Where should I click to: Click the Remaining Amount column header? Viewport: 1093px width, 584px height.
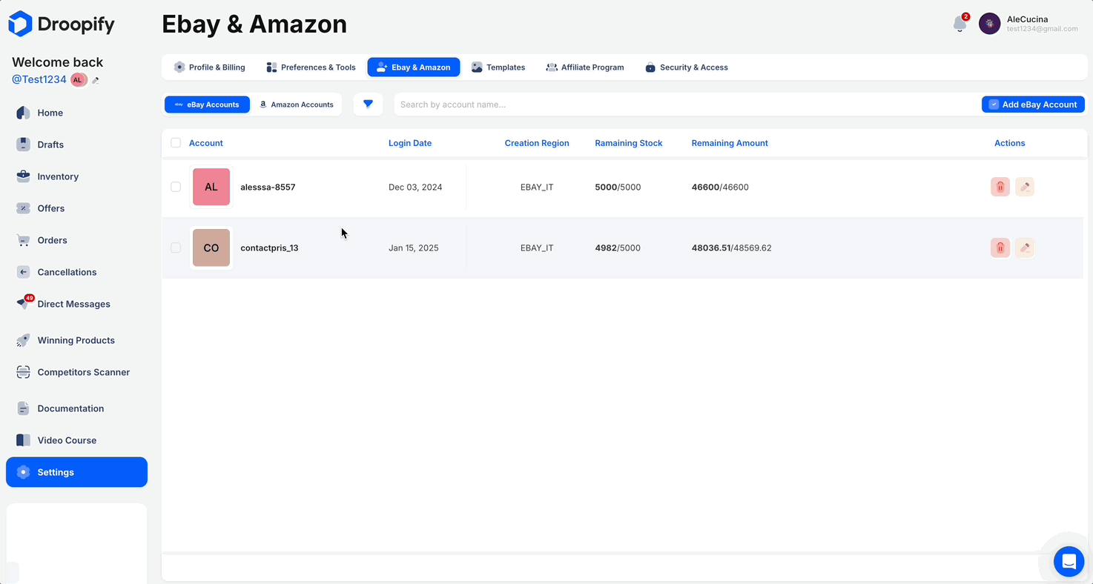730,143
